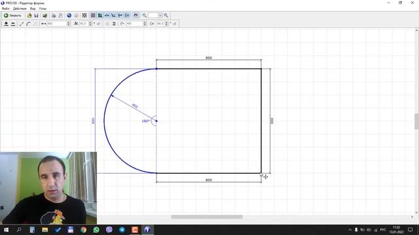419x235 pixels.
Task: Click the magnet snap icon
Action: tap(136, 16)
